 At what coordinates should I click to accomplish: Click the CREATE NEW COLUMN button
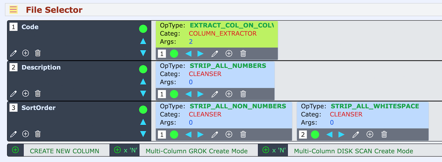click(64, 151)
